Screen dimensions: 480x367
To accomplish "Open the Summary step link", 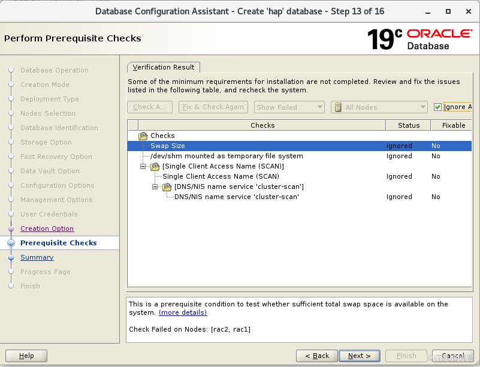I will 37,257.
